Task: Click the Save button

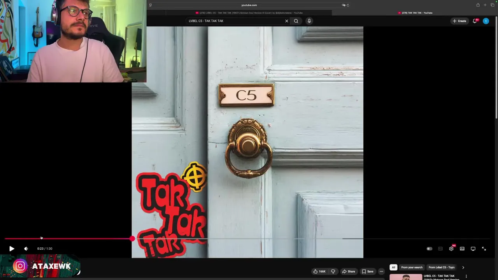Action: [368, 271]
